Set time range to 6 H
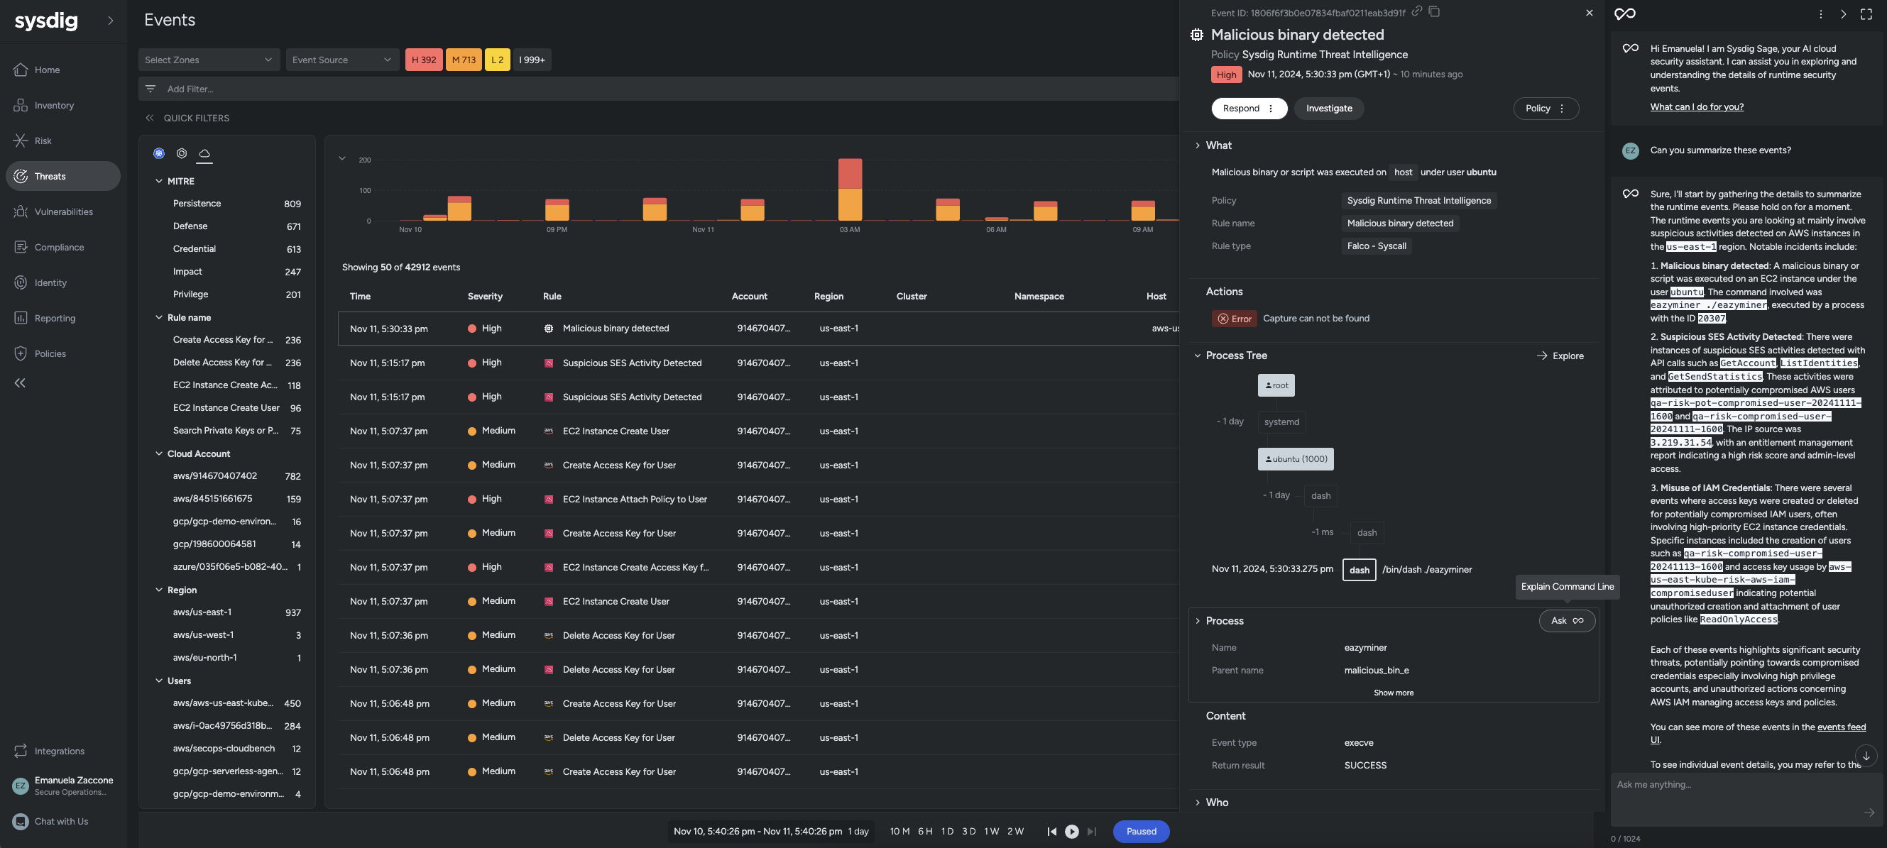1887x848 pixels. (925, 832)
